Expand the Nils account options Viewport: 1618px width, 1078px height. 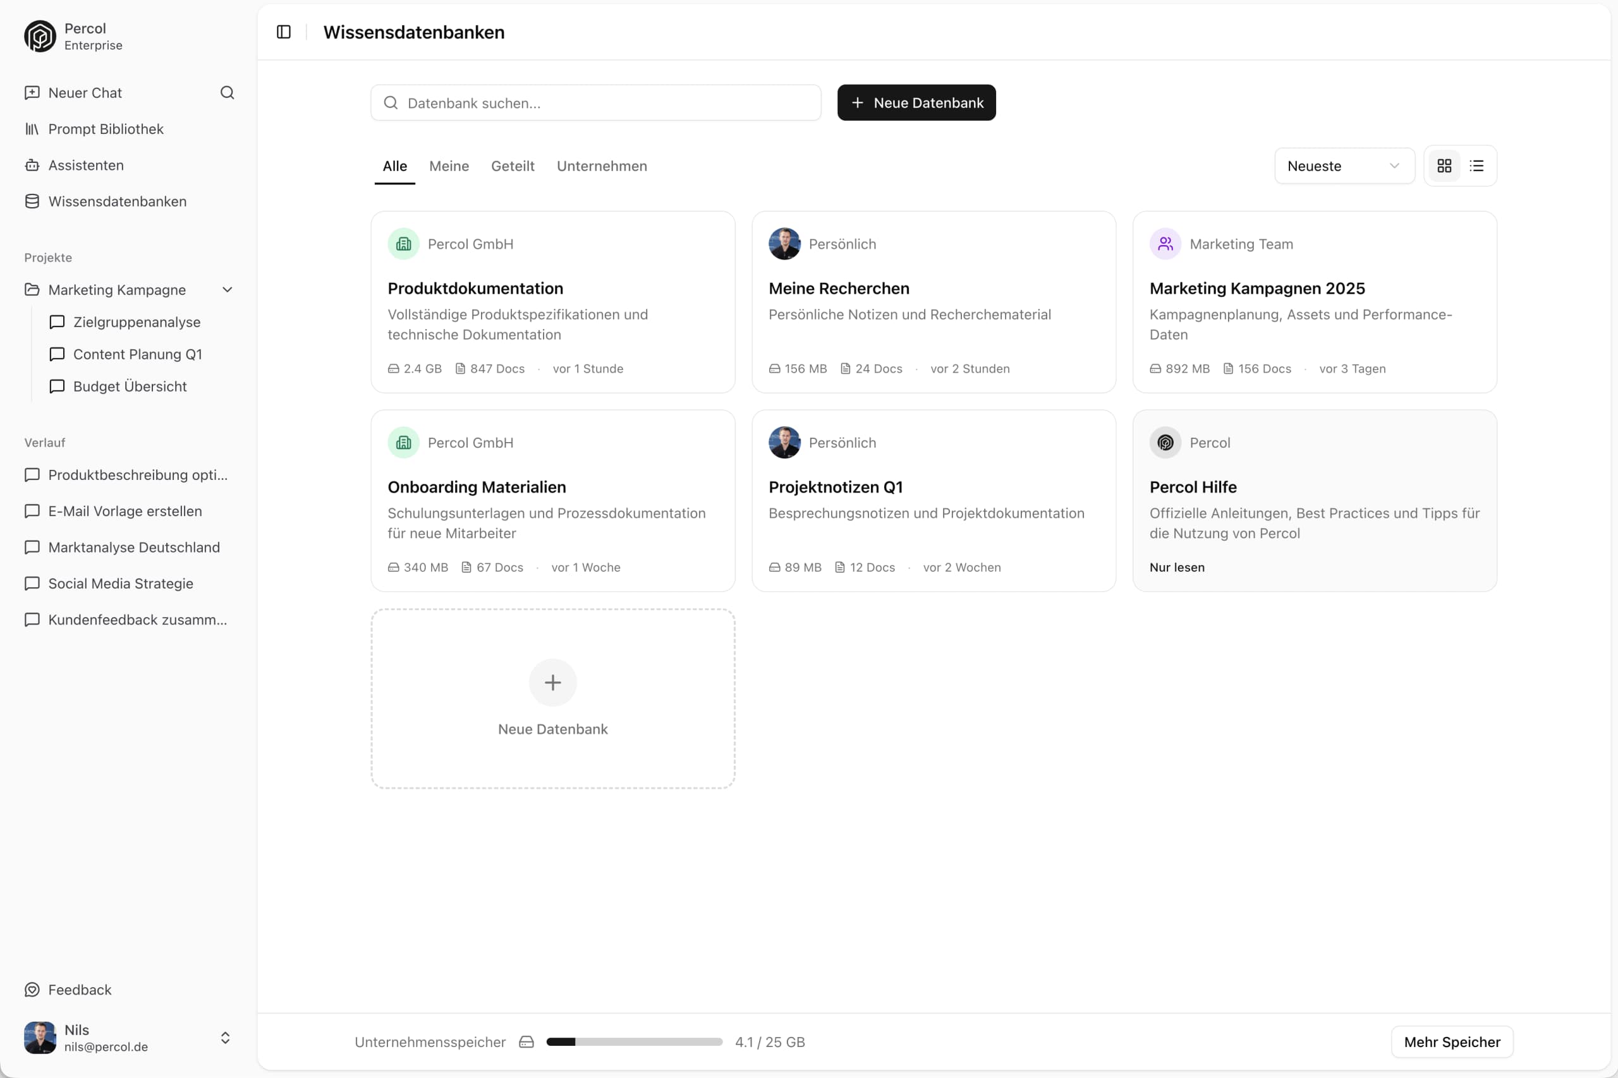(x=225, y=1038)
